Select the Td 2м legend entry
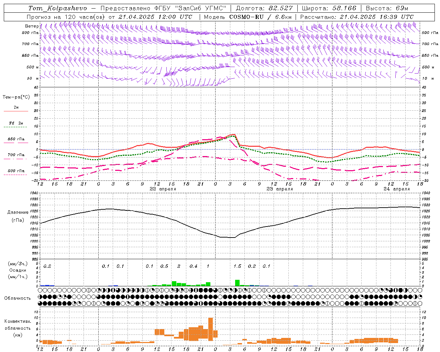 (x=16, y=123)
